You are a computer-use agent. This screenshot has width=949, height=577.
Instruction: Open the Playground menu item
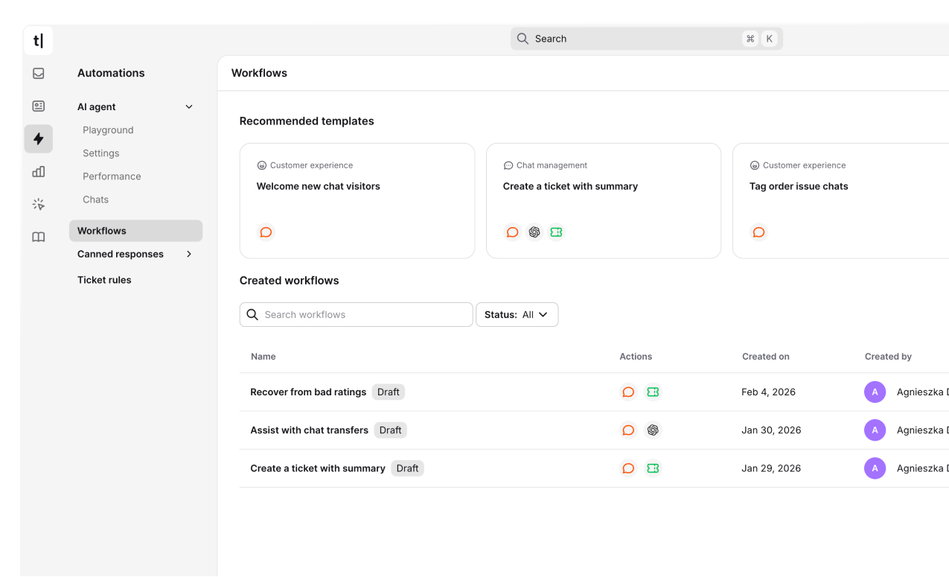click(x=108, y=130)
